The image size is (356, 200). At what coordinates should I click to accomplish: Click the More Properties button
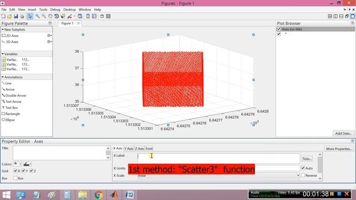click(339, 149)
